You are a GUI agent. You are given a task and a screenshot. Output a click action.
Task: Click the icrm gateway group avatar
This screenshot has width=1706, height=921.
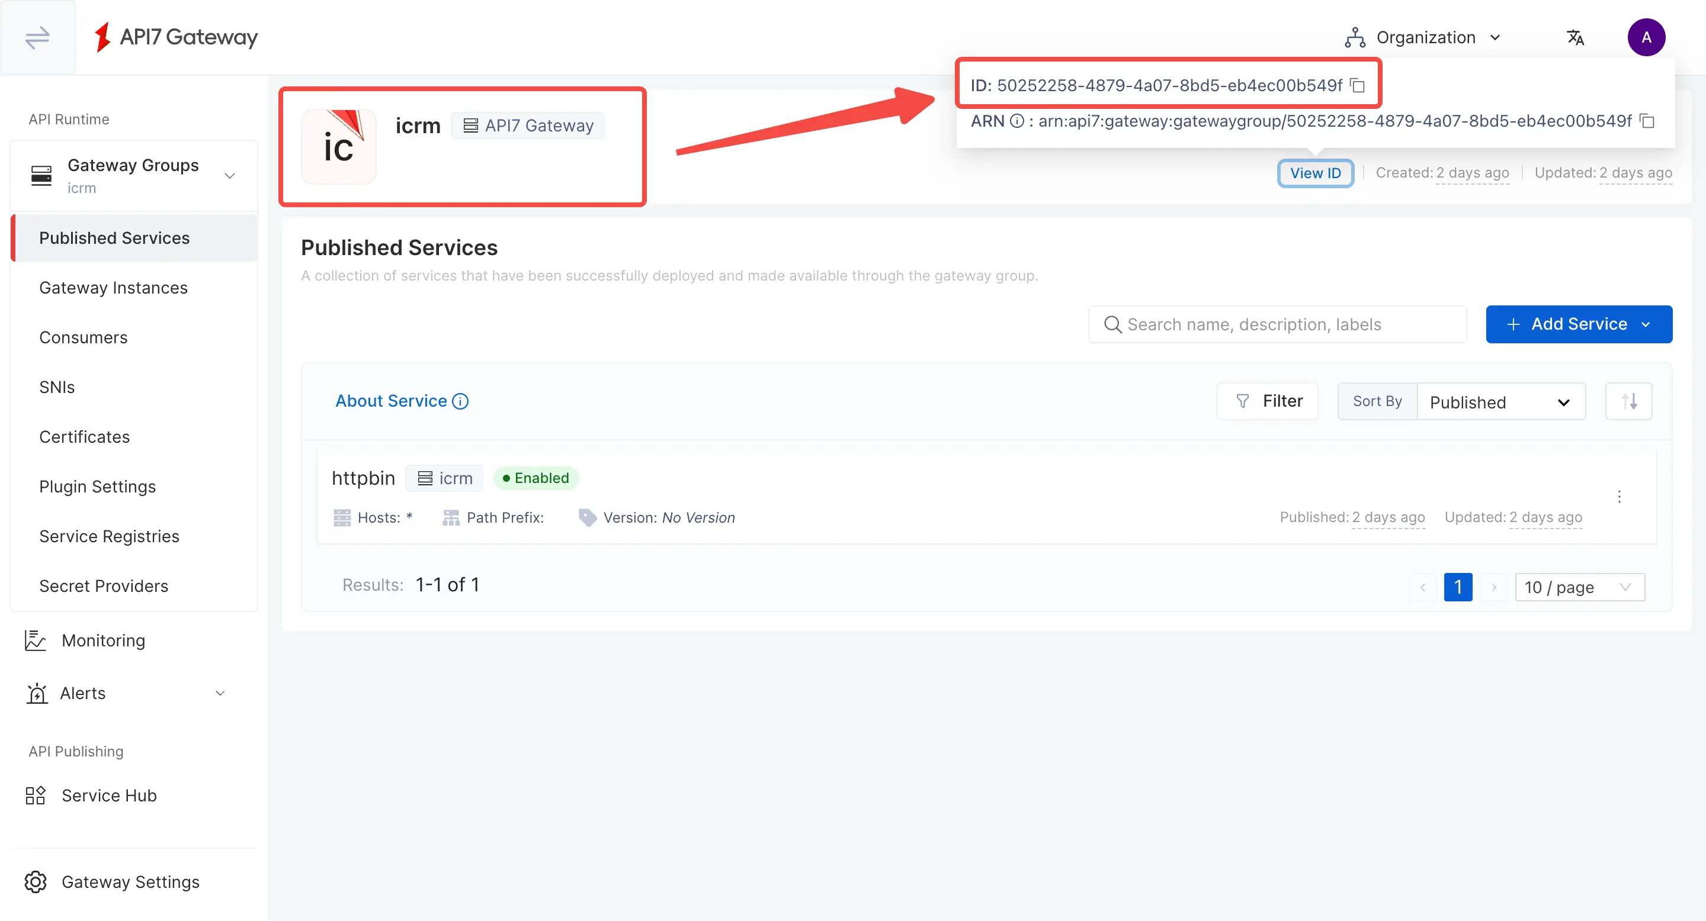click(339, 146)
